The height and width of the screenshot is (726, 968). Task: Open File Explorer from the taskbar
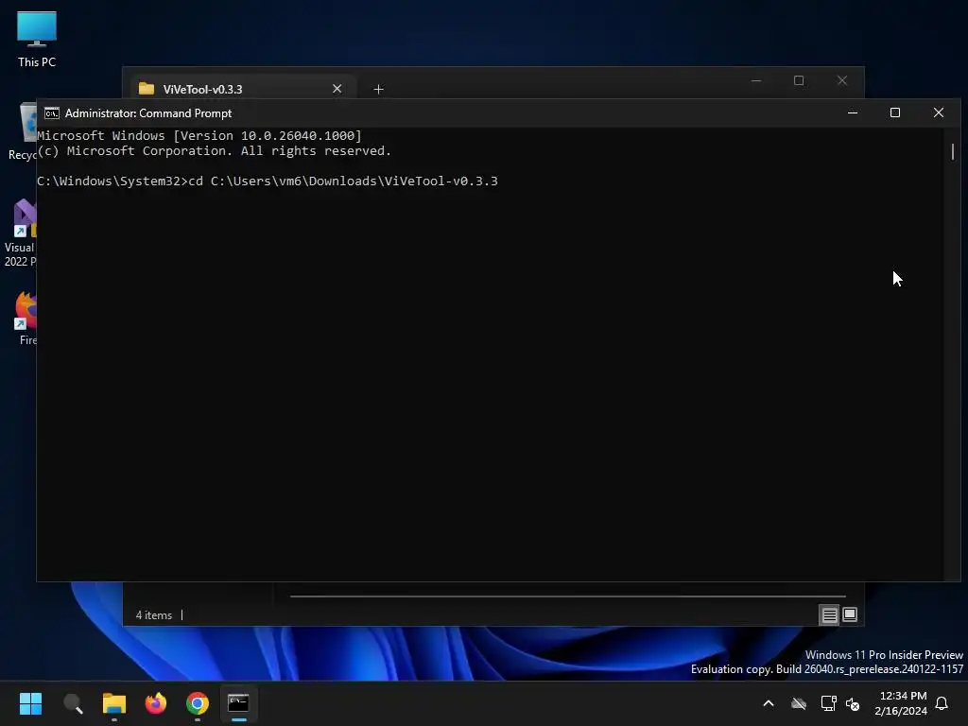(x=114, y=703)
